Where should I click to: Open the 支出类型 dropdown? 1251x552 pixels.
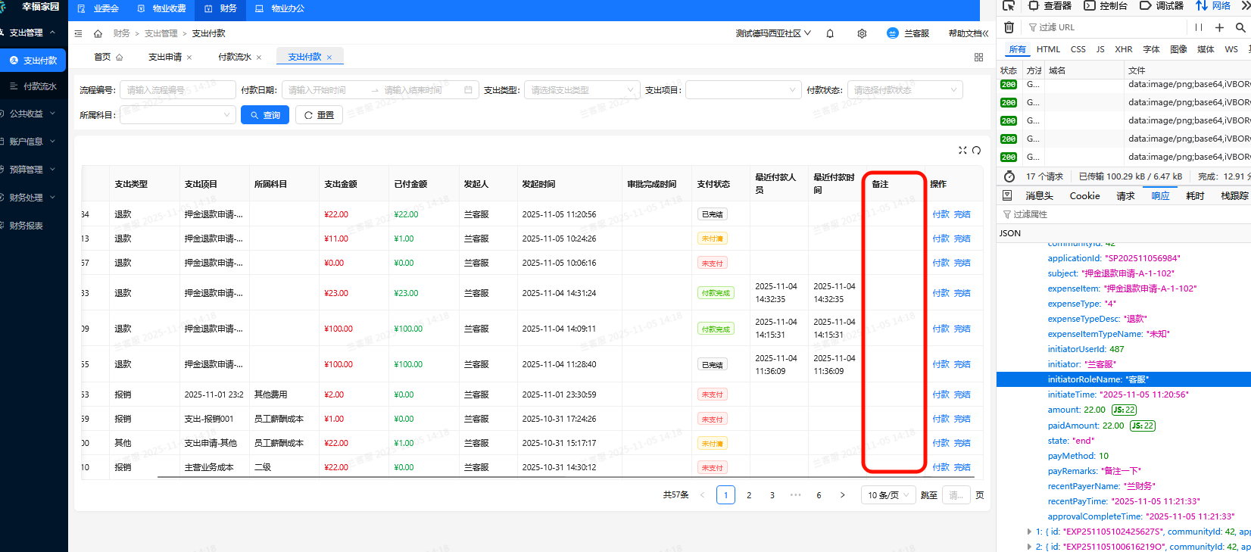click(582, 90)
